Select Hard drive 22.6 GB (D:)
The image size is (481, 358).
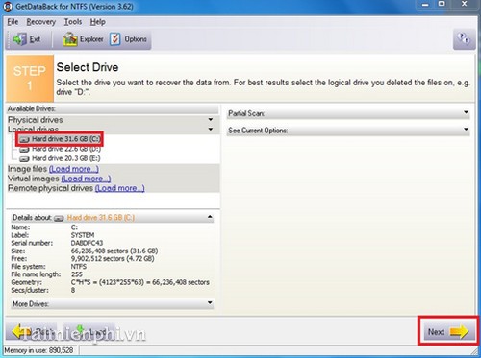[x=66, y=149]
